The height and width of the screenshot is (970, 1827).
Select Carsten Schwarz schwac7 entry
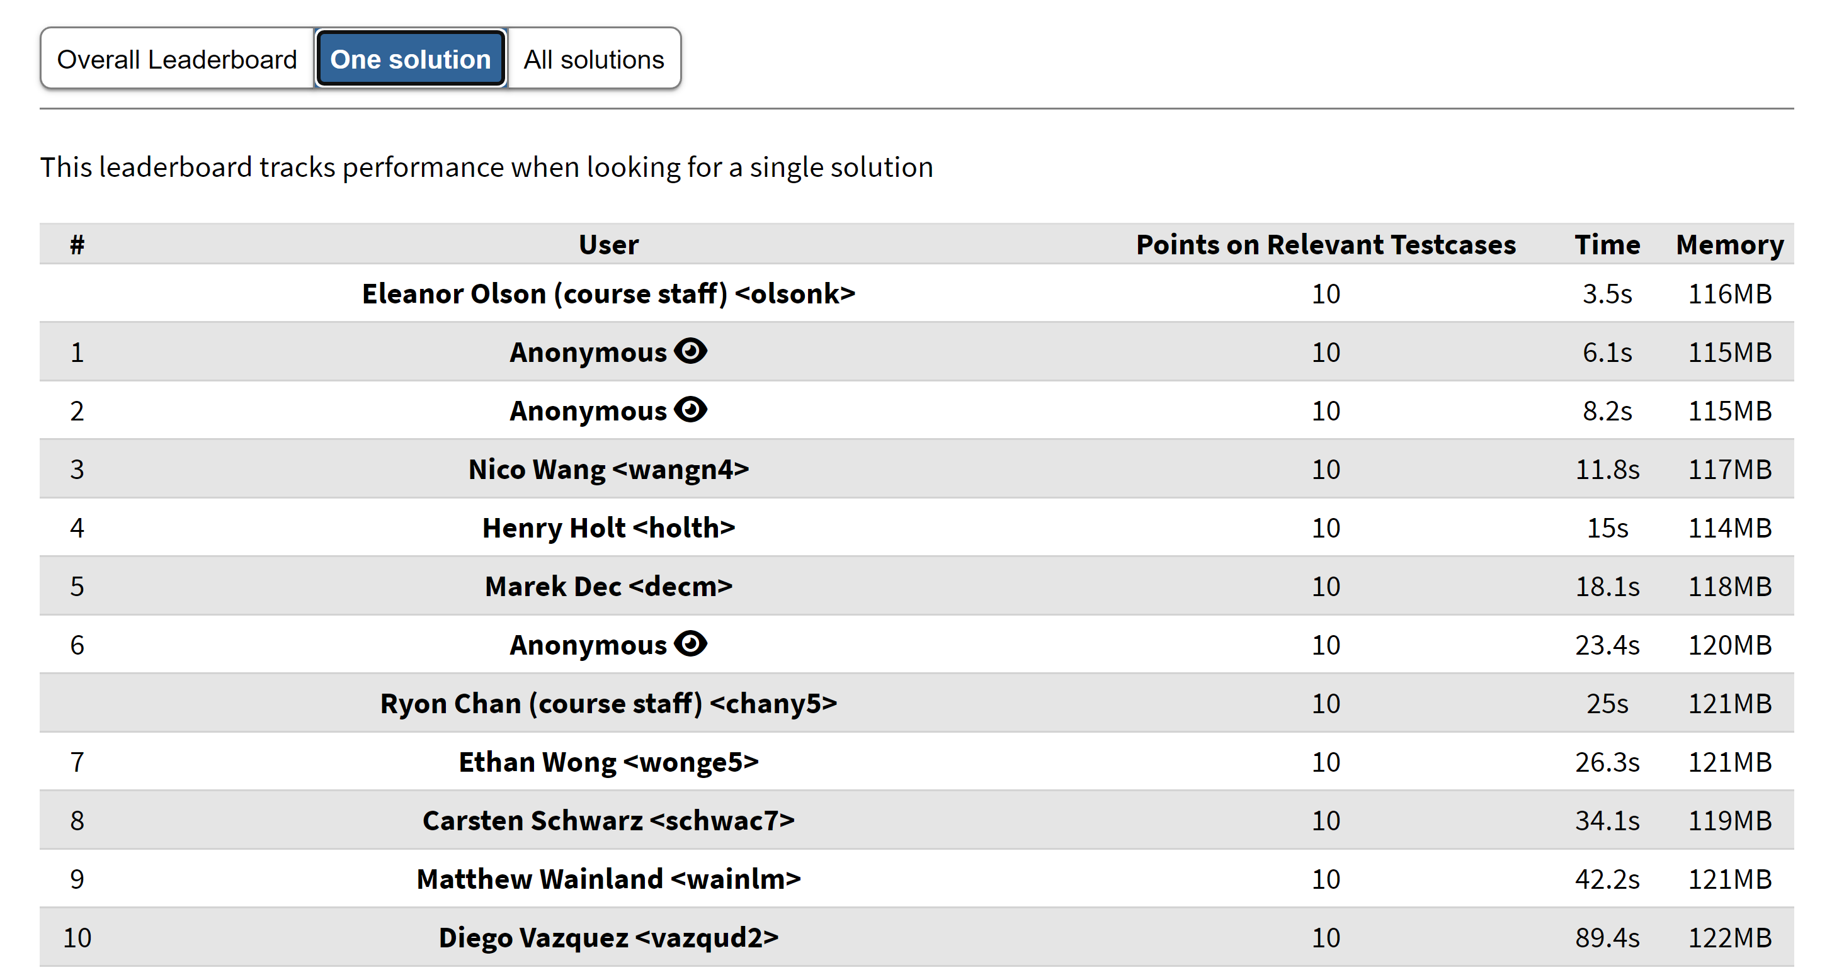[608, 820]
